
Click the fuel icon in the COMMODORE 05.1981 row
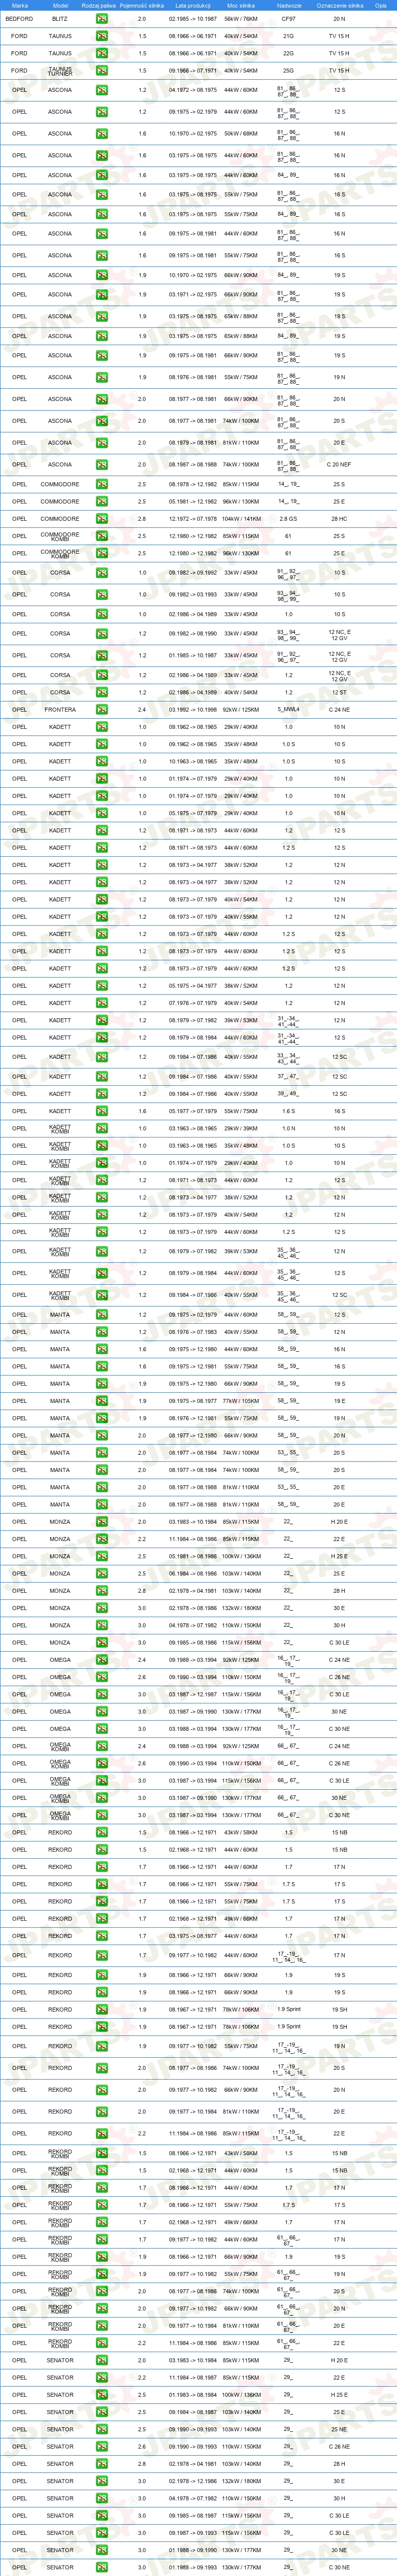[102, 502]
